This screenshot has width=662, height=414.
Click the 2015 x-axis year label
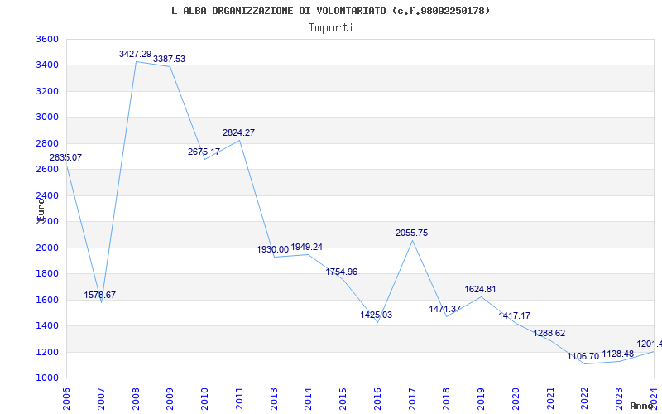pos(343,399)
